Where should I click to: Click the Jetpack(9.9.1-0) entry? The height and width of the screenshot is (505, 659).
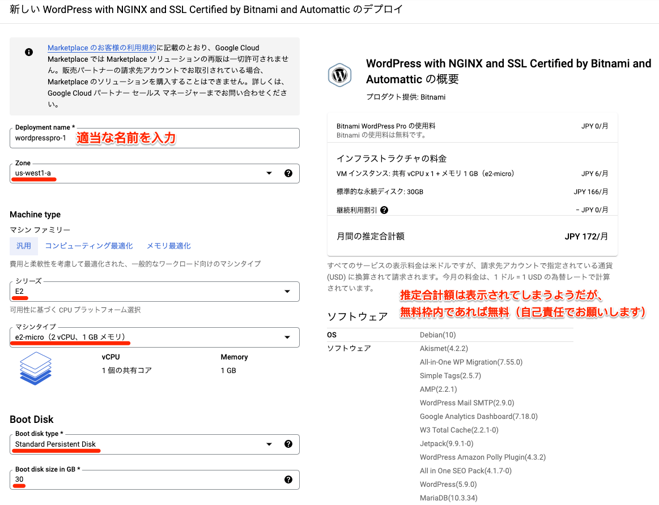pyautogui.click(x=447, y=444)
